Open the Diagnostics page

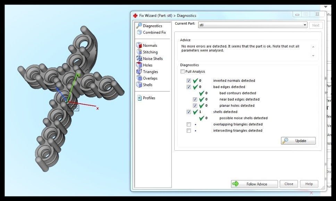pyautogui.click(x=152, y=26)
